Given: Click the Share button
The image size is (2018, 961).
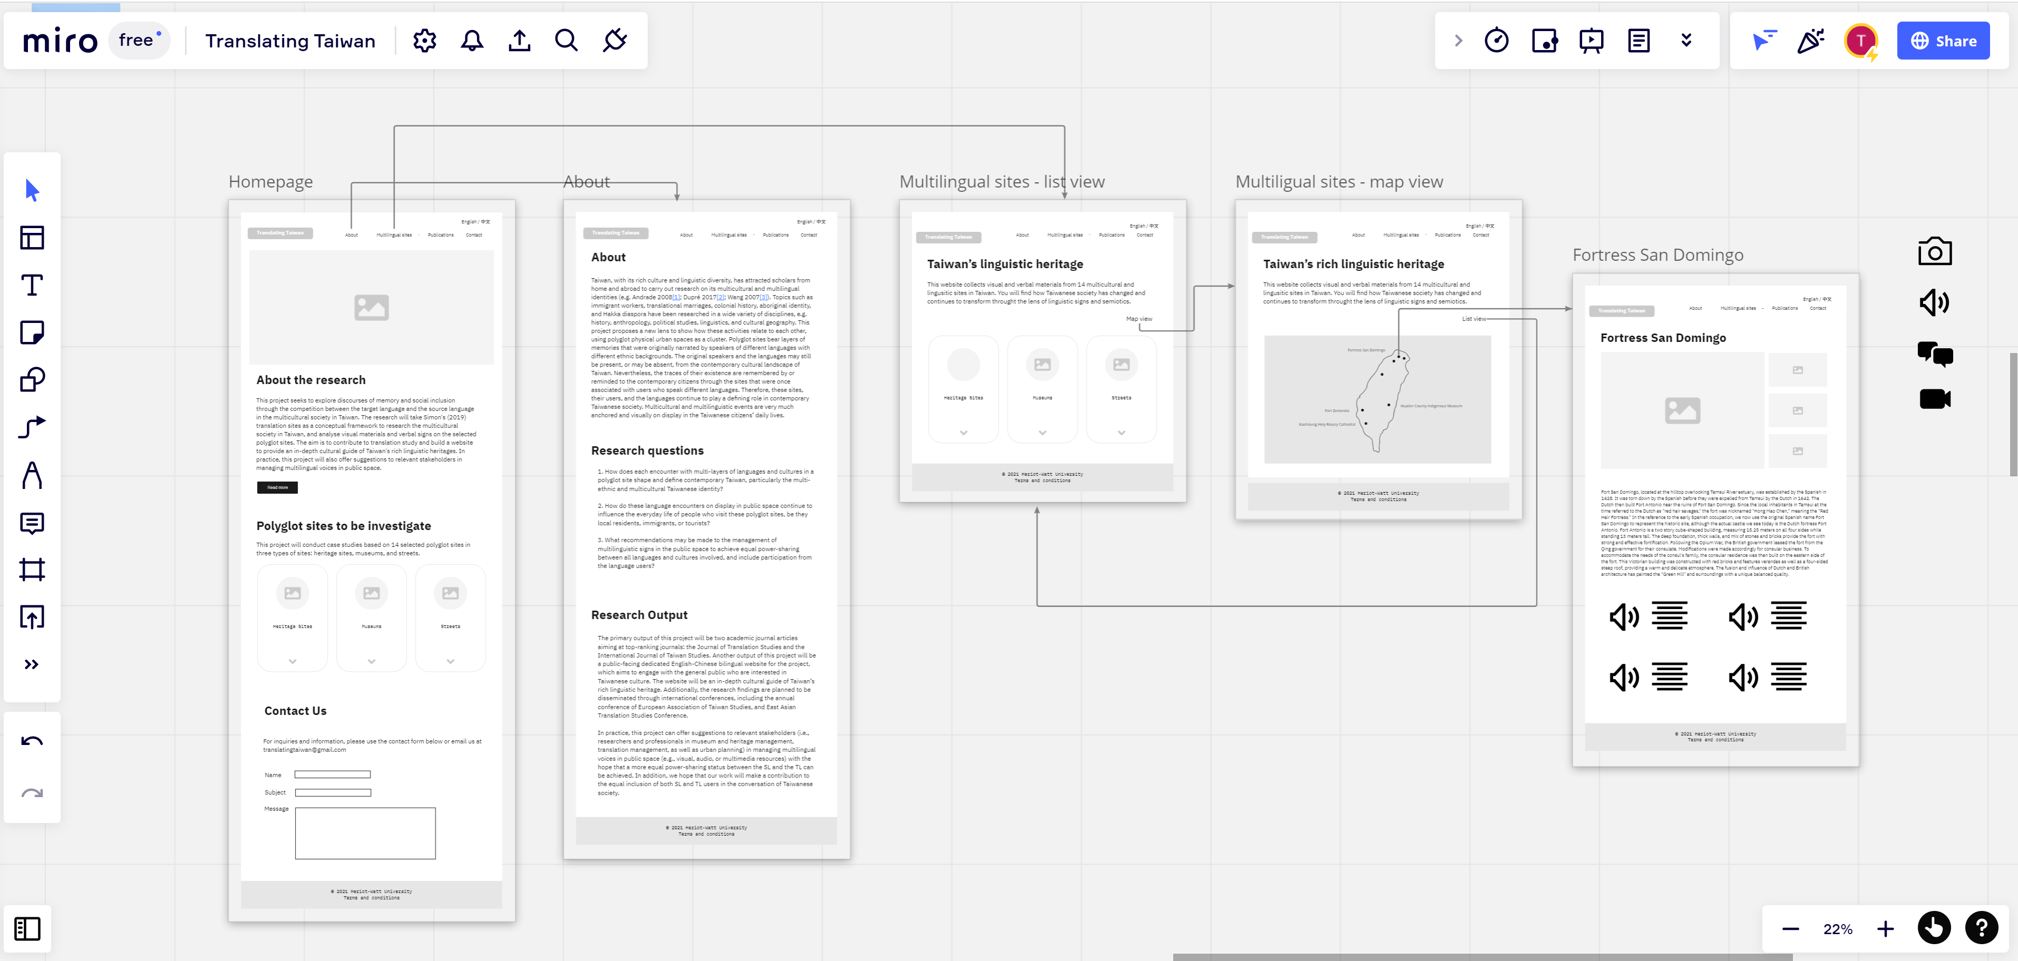Looking at the screenshot, I should (x=1943, y=41).
